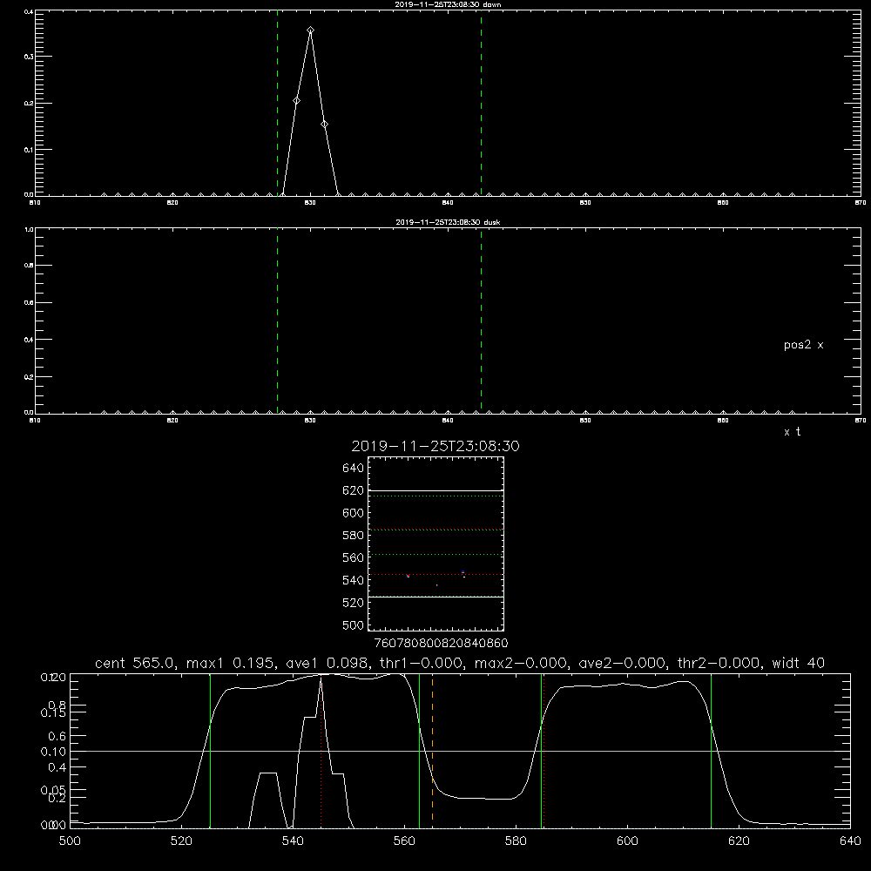
Task: Click the 'x t' label below dusk plot
Action: click(792, 432)
